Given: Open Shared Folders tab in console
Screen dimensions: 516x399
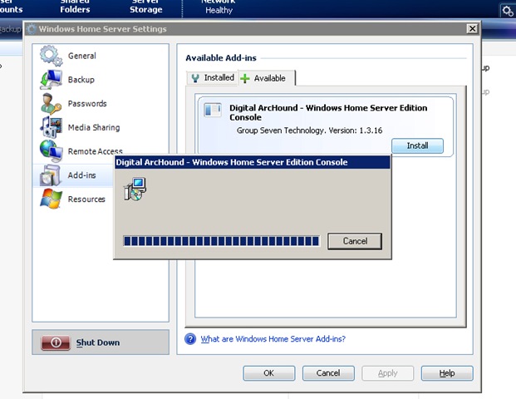Looking at the screenshot, I should [75, 7].
